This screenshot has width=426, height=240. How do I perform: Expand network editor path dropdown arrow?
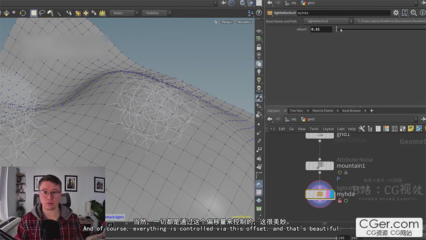416,119
